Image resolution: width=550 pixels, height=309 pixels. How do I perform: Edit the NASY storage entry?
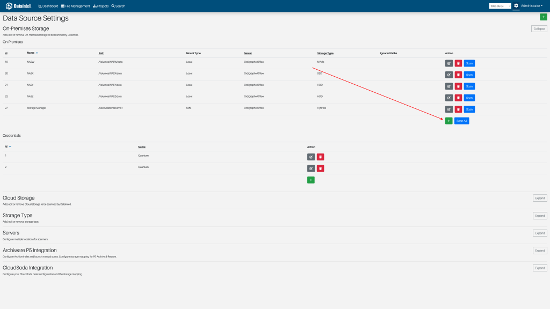[x=448, y=86]
